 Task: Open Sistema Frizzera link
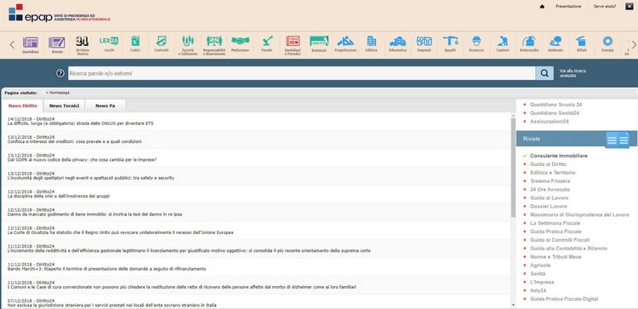[x=550, y=181]
